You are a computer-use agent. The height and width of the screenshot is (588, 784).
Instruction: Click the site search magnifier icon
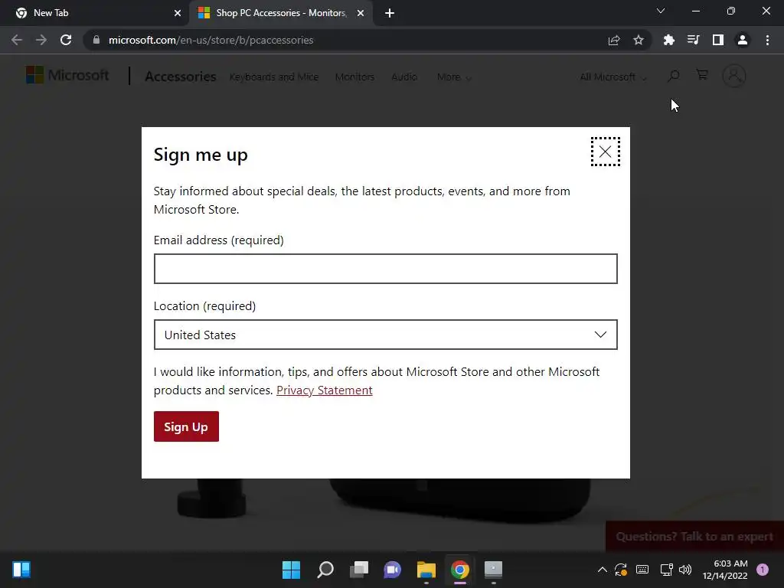pyautogui.click(x=674, y=76)
